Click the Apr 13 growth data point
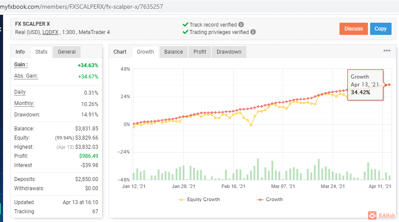This screenshot has height=222, width=399. [389, 85]
